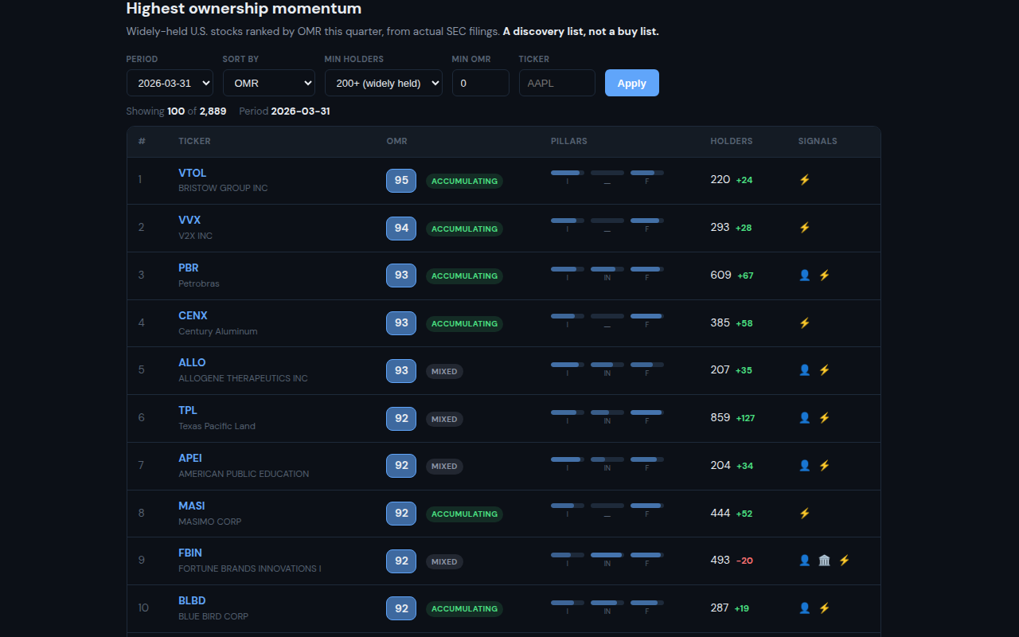
Task: Open the VVX ticker link
Action: tap(189, 220)
